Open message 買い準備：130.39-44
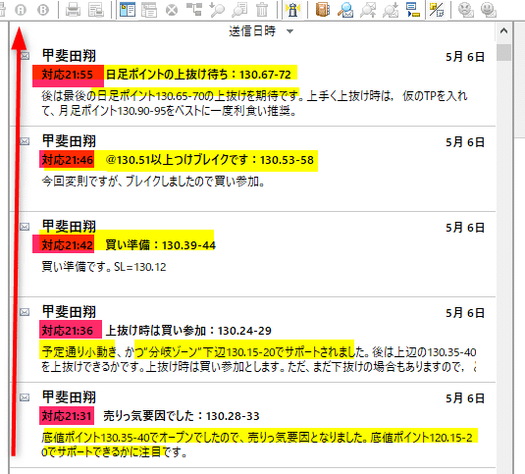This screenshot has width=525, height=474. pos(160,245)
